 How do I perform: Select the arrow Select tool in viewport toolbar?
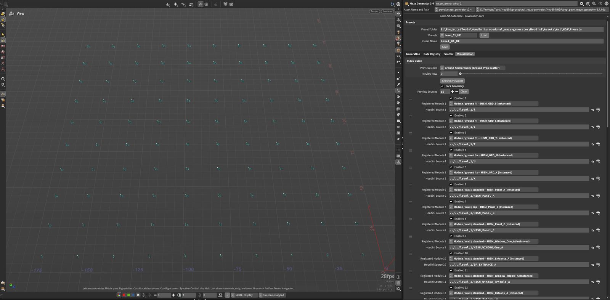click(x=3, y=34)
